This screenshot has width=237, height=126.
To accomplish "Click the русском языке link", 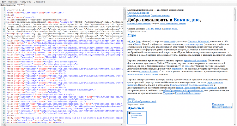I will click(x=171, y=29).
